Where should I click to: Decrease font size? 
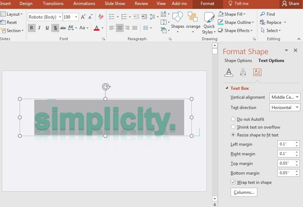tap(90, 17)
